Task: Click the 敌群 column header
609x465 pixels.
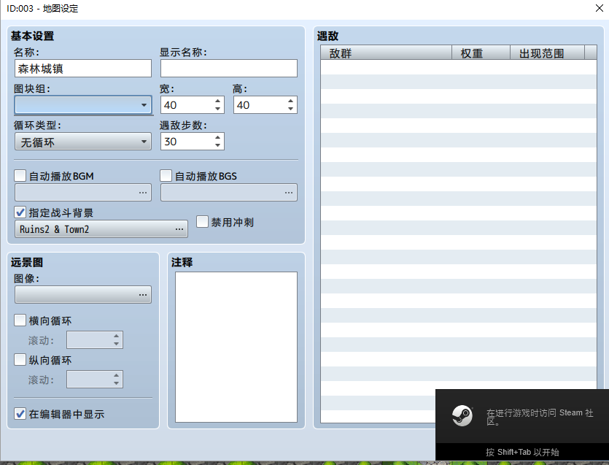Action: (386, 53)
